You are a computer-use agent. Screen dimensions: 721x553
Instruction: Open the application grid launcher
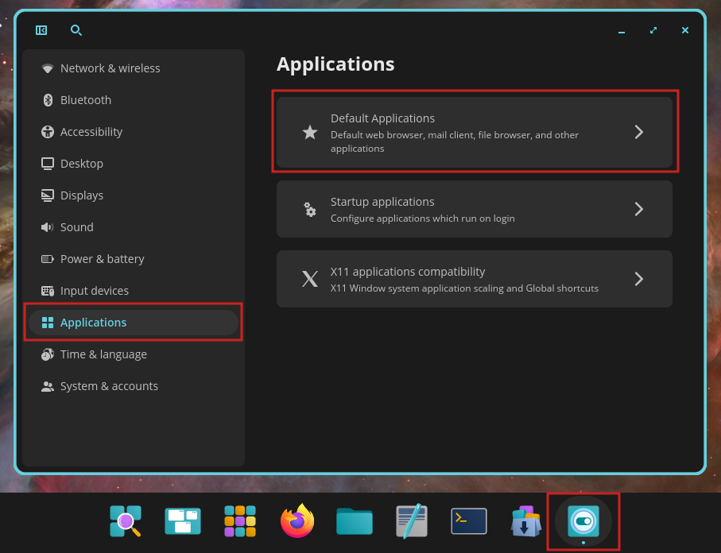click(x=239, y=520)
